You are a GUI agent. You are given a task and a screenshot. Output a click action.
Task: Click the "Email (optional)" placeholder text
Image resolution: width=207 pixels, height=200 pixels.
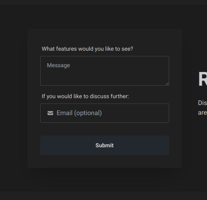(79, 113)
